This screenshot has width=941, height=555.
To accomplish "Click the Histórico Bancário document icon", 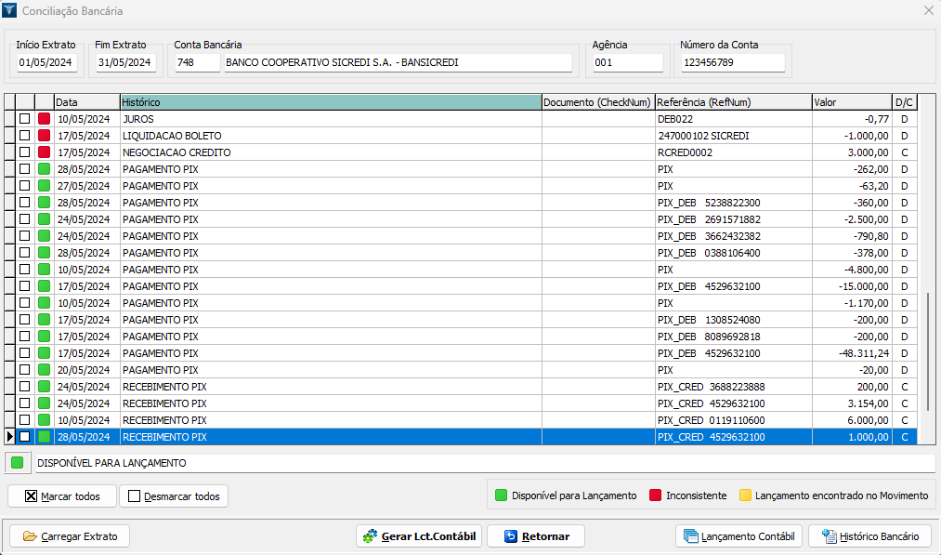I will 829,536.
